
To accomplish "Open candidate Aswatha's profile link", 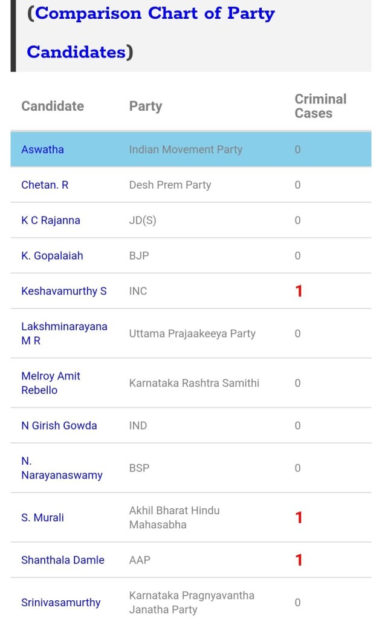I will point(42,149).
